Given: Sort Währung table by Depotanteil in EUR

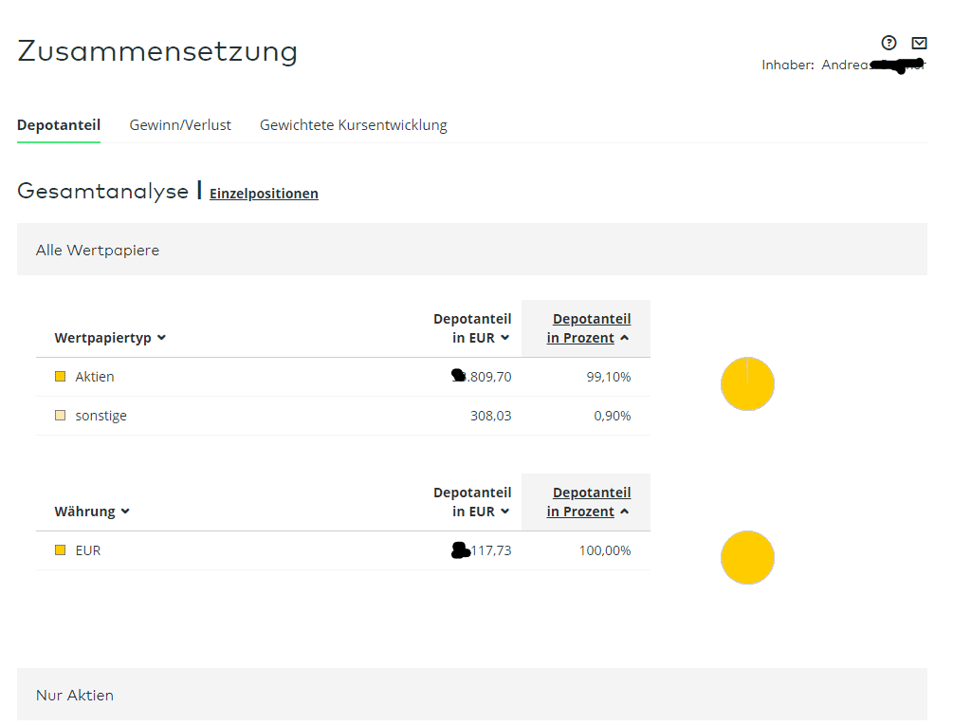Looking at the screenshot, I should (x=472, y=502).
